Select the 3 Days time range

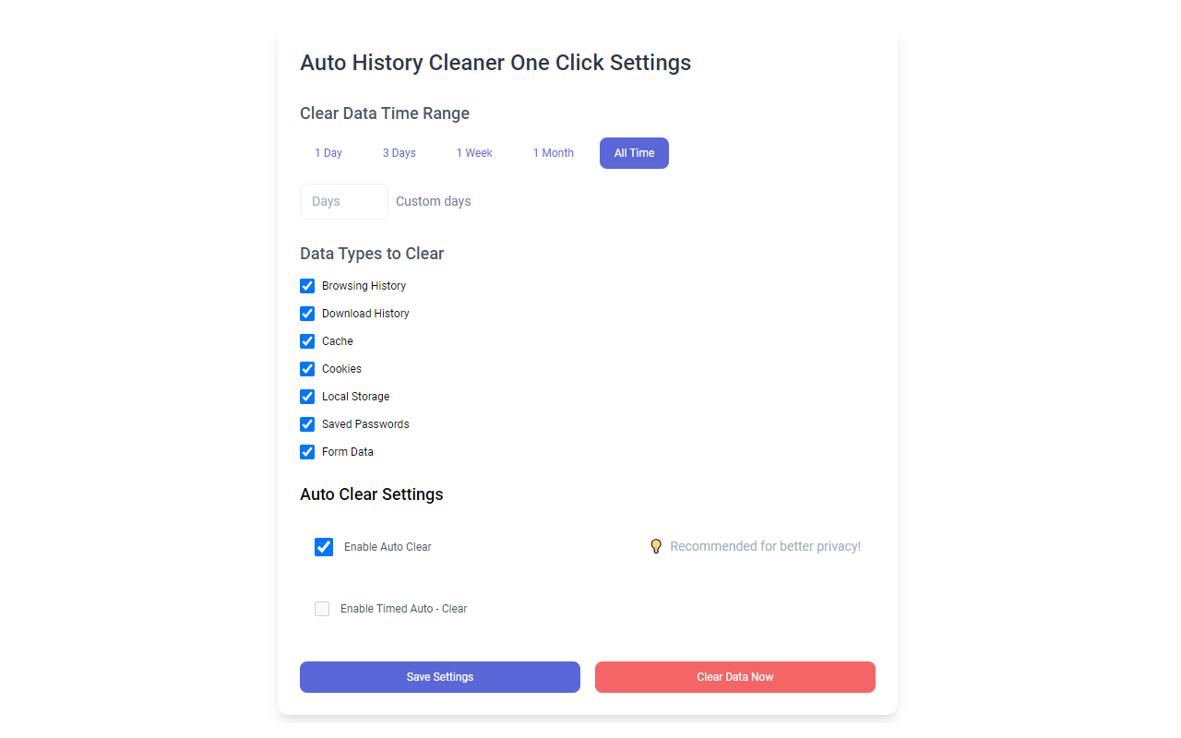pos(399,153)
